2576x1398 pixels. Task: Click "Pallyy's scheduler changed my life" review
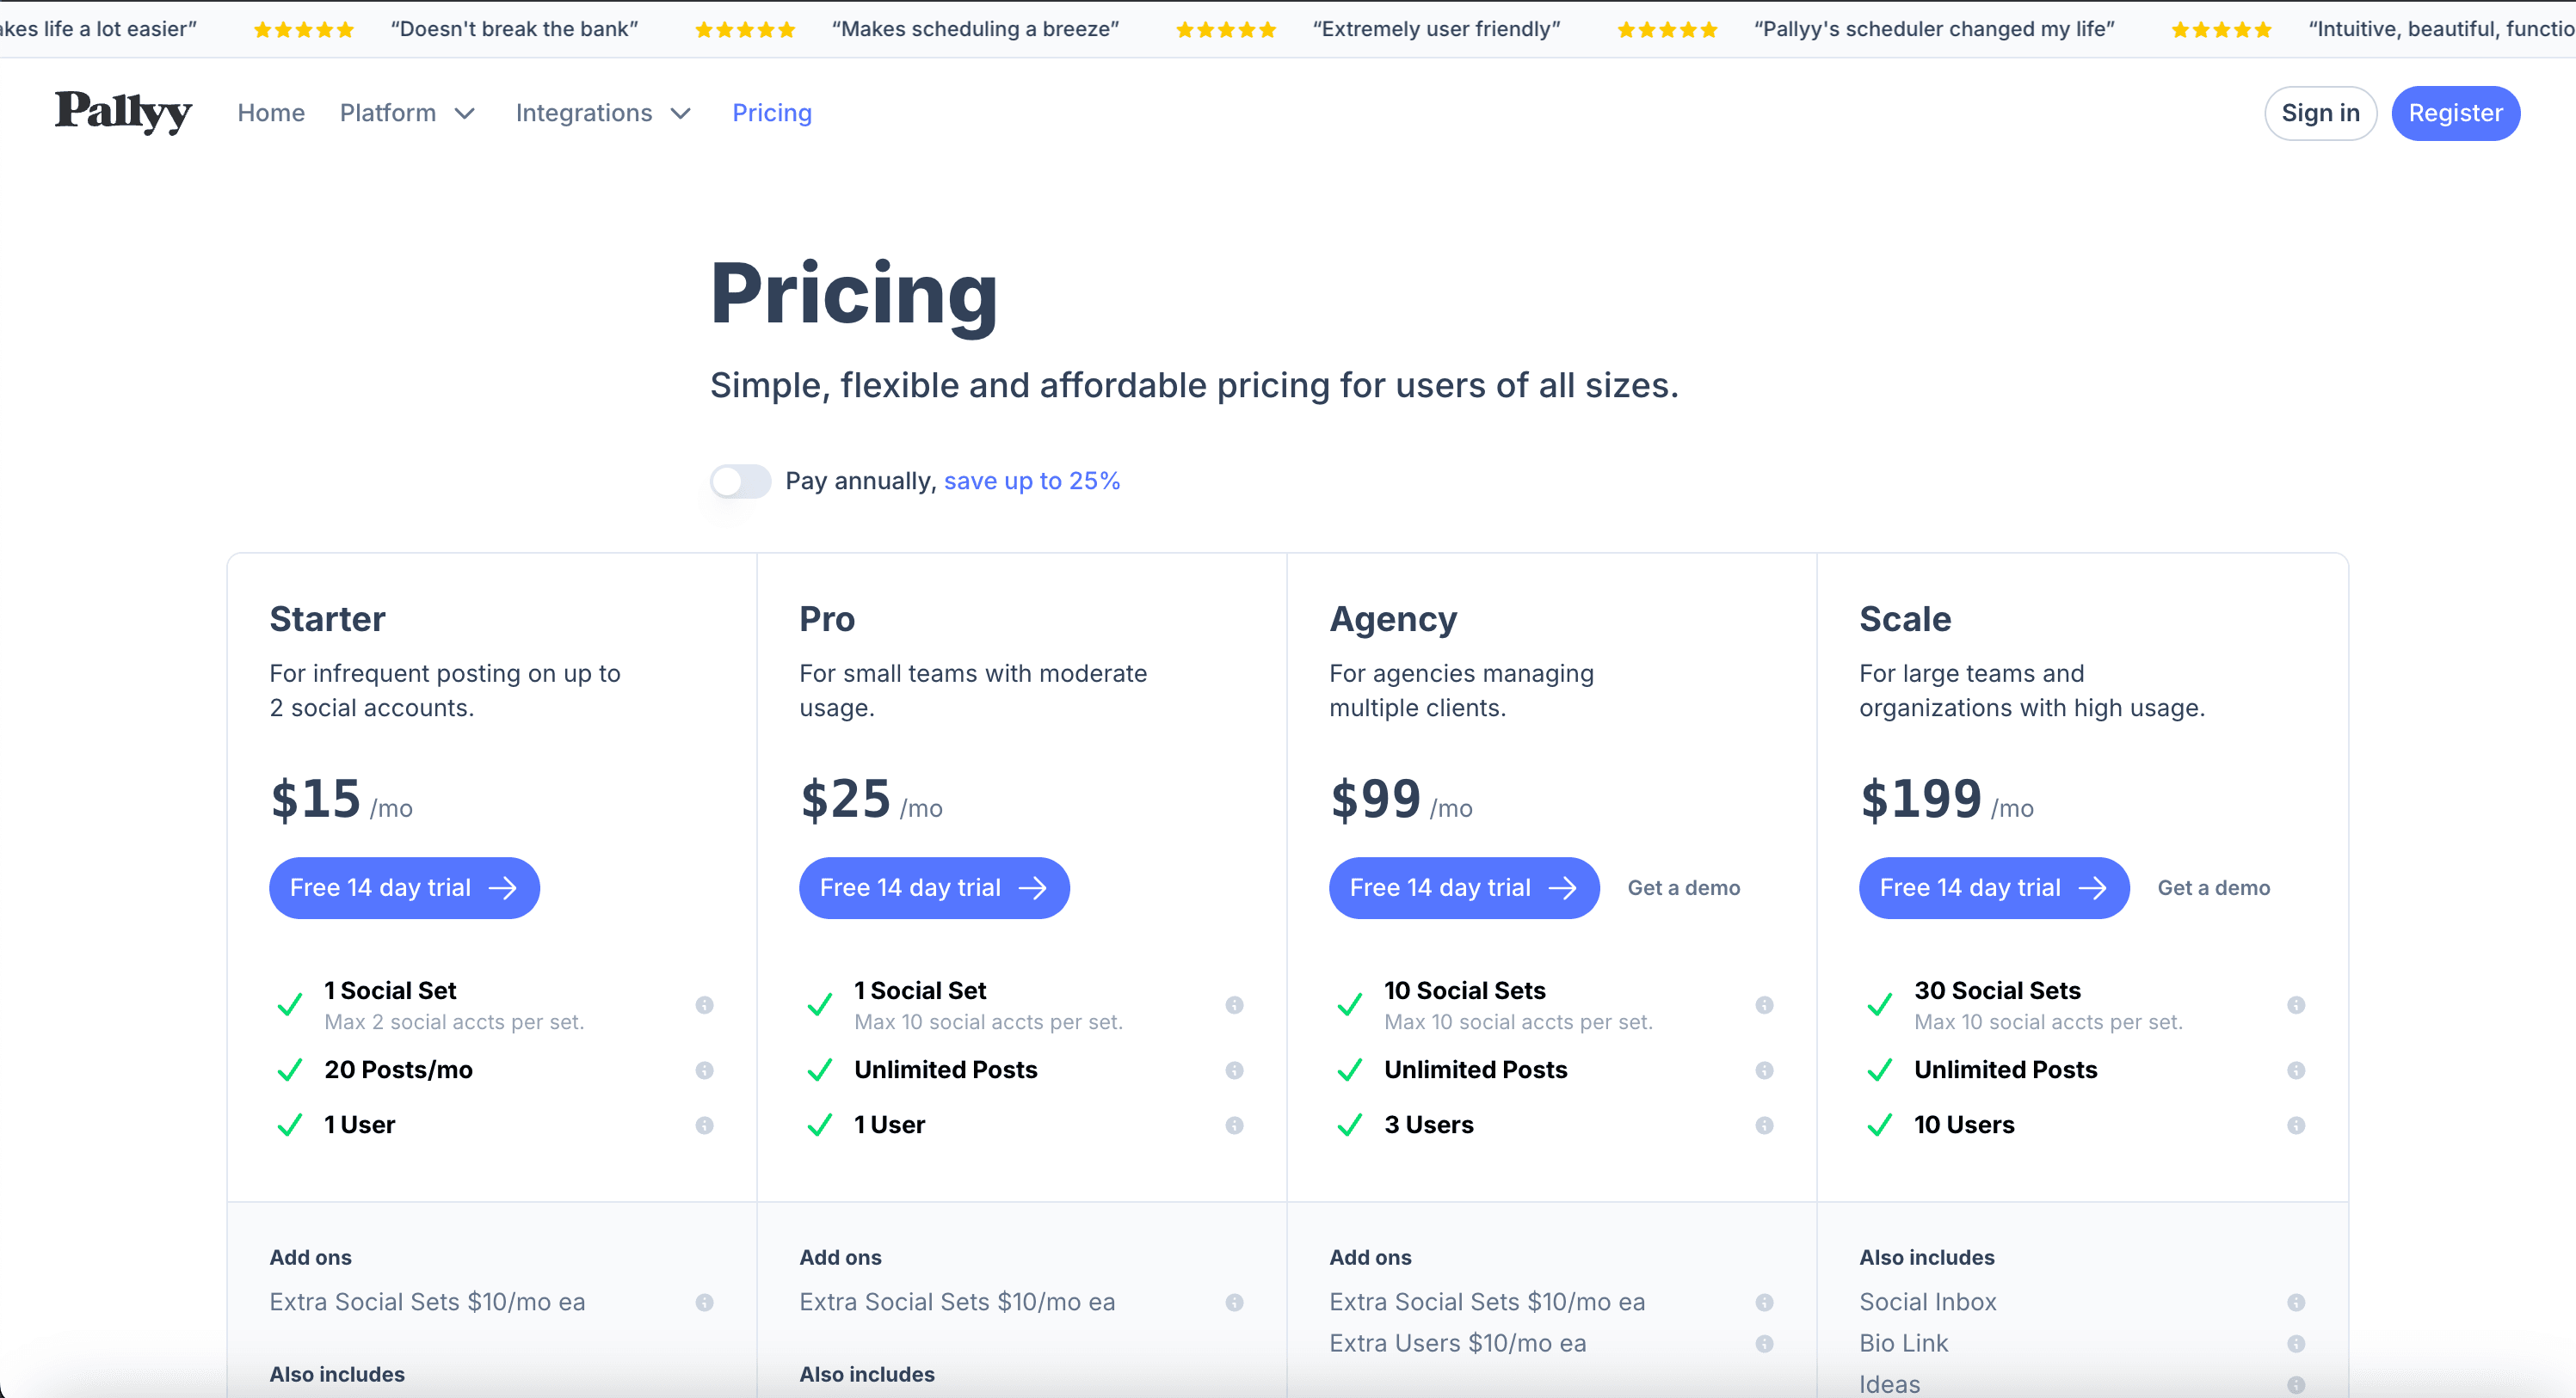point(1934,29)
